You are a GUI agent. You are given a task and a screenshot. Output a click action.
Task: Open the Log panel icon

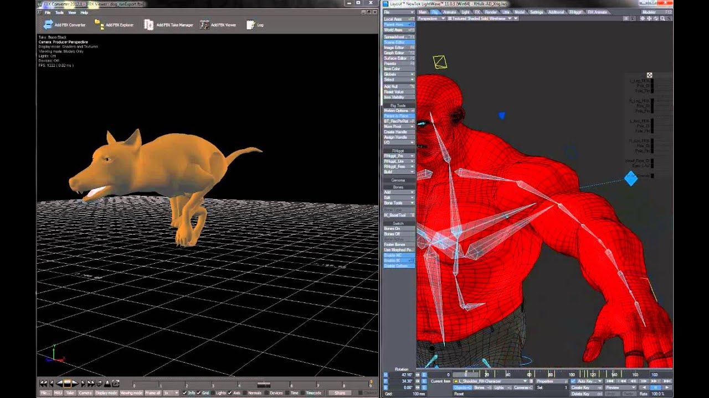[x=251, y=24]
